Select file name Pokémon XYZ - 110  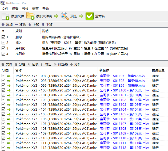[x=56, y=138]
